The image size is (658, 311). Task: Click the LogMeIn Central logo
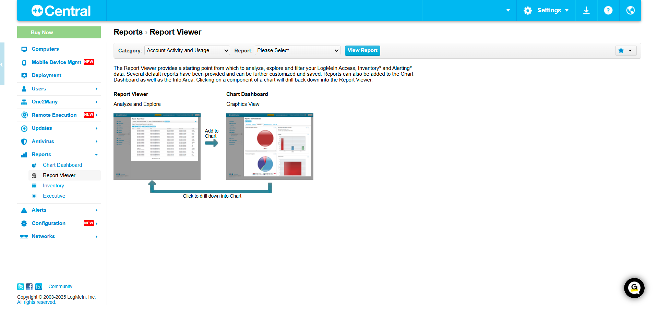(61, 11)
